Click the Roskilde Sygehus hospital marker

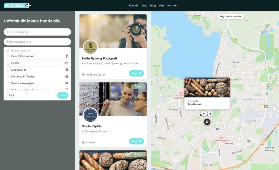pyautogui.click(x=221, y=138)
